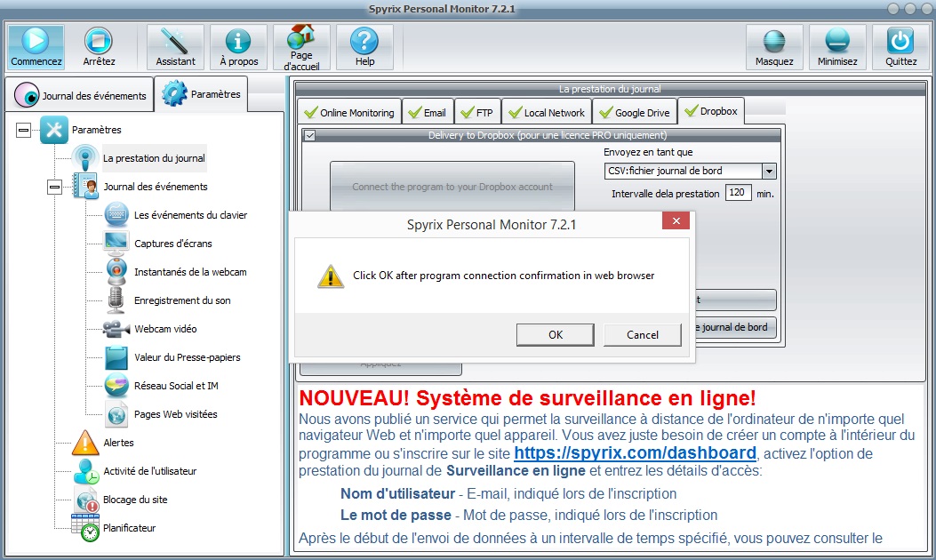This screenshot has width=936, height=560.
Task: Select the microphone sound recording icon
Action: point(116,300)
